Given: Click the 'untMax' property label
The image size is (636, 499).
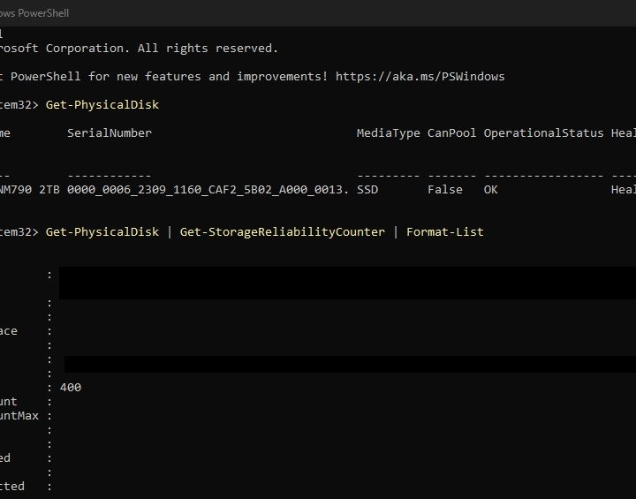Looking at the screenshot, I should click(x=19, y=416).
